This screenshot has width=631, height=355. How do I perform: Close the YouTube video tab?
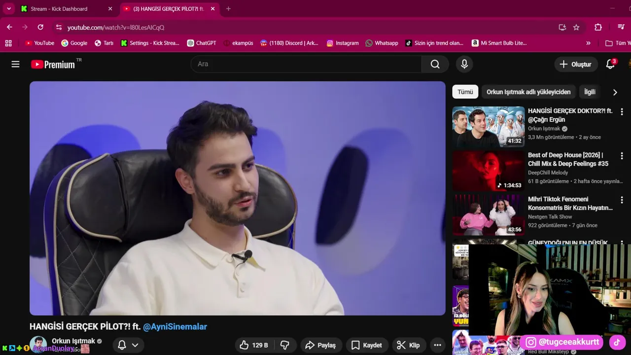(212, 9)
